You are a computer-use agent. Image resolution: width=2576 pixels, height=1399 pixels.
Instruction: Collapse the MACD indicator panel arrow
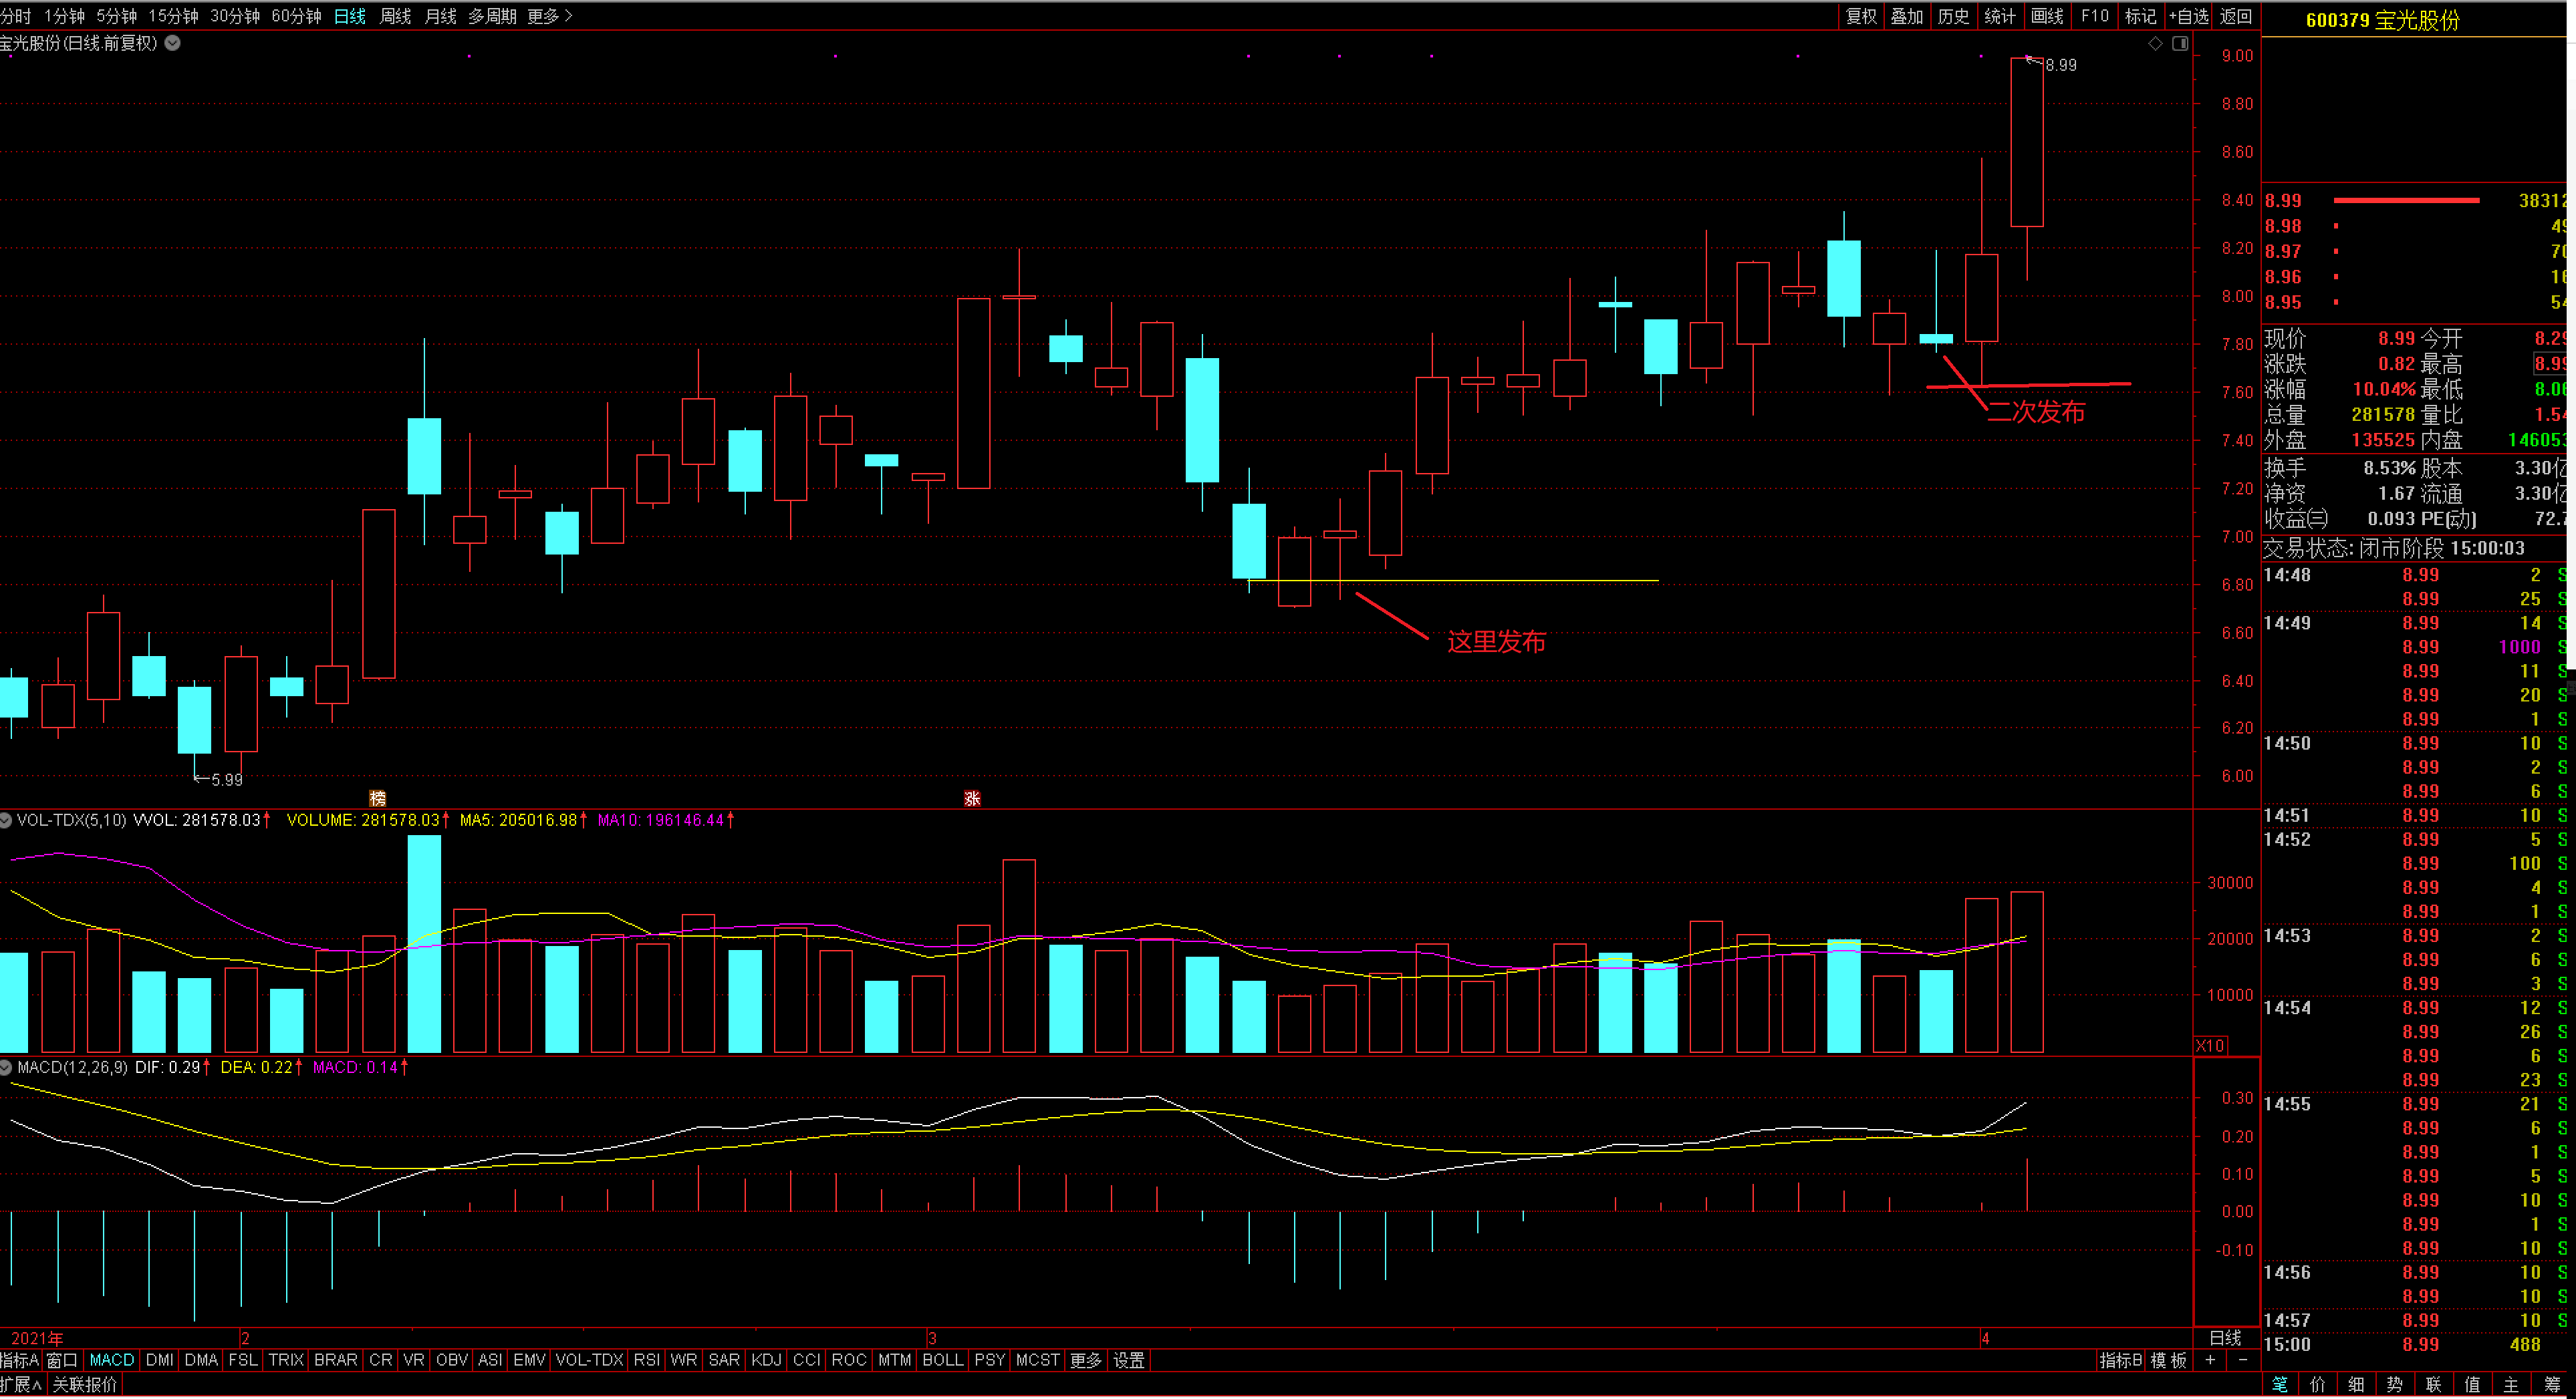coord(6,1068)
